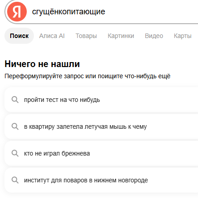Screen dimensions: 198x198
Task: Click the red Yandex Я logo
Action: click(17, 12)
